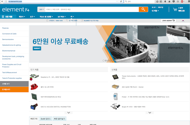
Task: Click the Texas Instruments MCU chip image
Action: pos(115,77)
